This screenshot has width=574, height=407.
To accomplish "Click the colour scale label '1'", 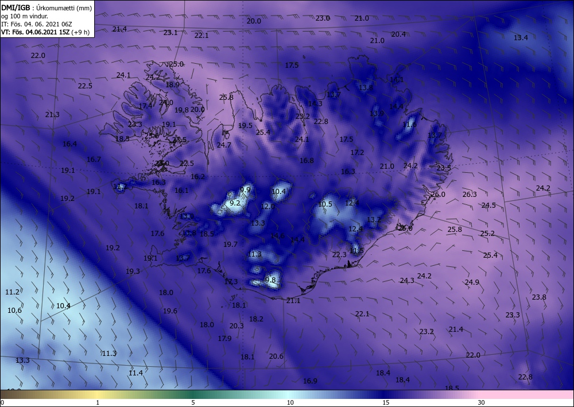I will pyautogui.click(x=98, y=402).
